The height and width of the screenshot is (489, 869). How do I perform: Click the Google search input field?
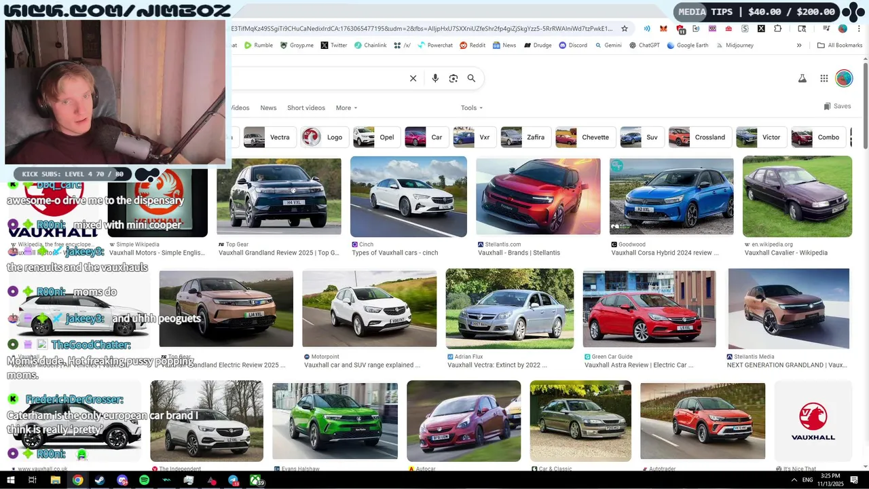[319, 78]
